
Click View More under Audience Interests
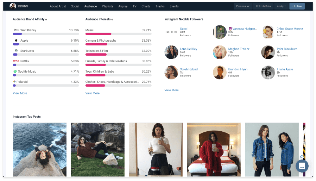coord(92,93)
